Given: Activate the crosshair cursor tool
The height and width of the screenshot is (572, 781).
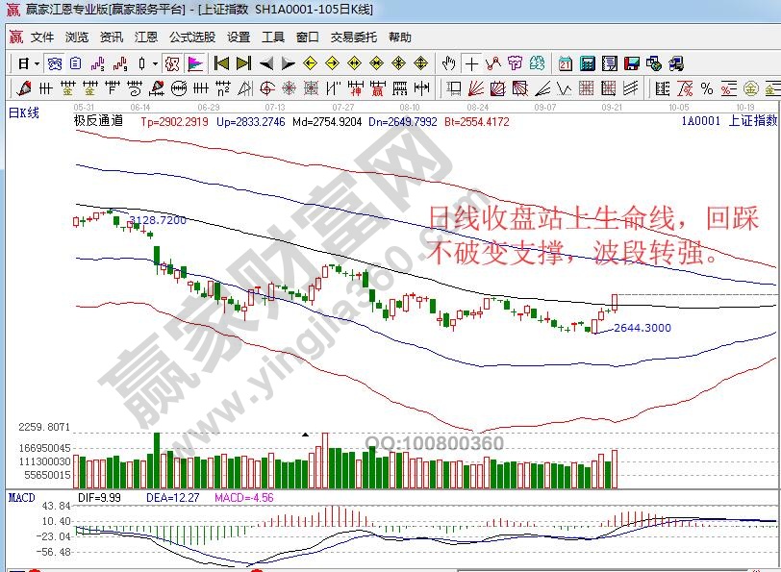Looking at the screenshot, I should point(471,64).
